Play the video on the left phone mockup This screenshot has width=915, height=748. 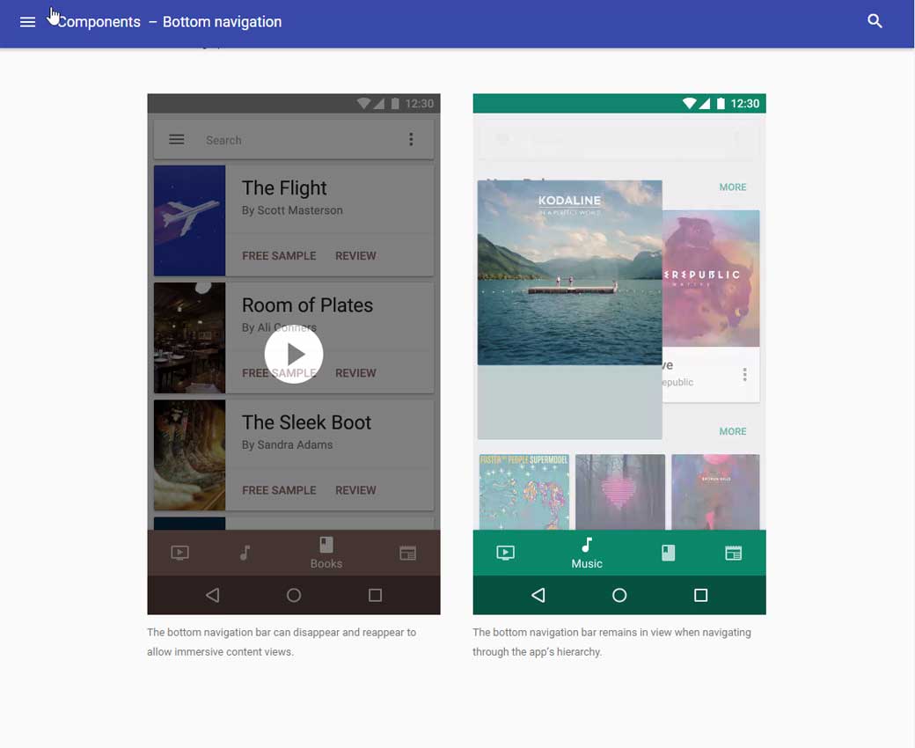(294, 355)
